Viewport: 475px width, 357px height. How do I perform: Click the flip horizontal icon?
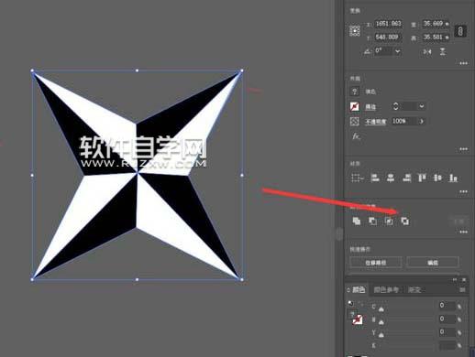[427, 51]
